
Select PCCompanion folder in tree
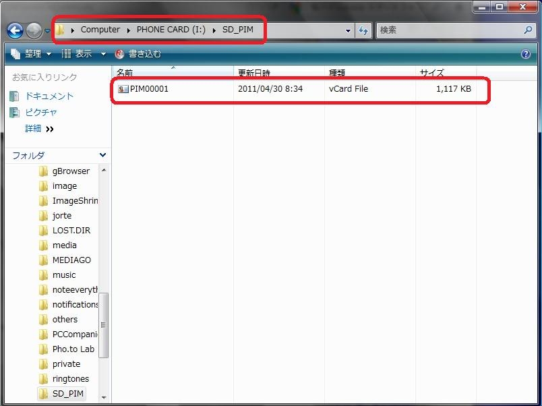75,335
